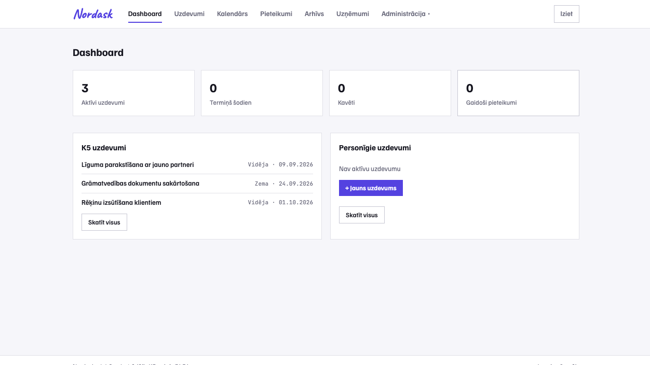
Task: Open the Gaidoši pieteikumi stat card
Action: pos(518,93)
